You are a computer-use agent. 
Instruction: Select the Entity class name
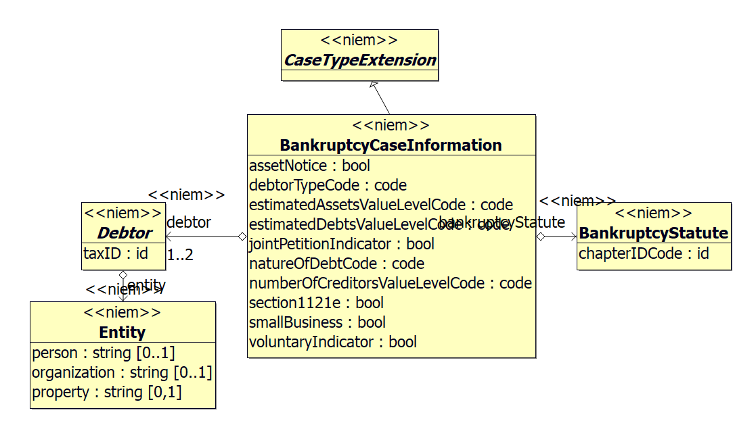123,332
